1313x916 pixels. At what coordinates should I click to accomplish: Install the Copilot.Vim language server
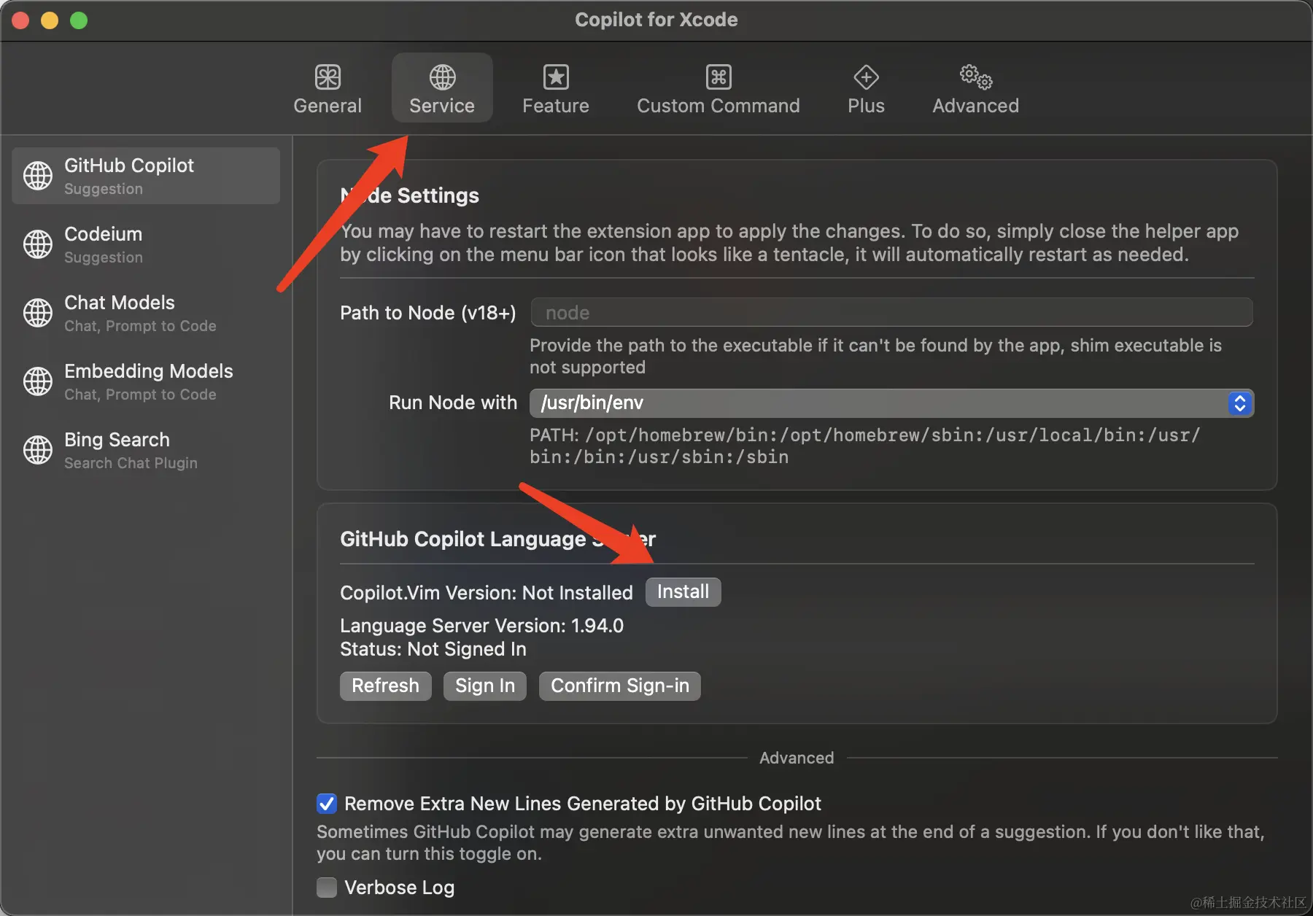[682, 591]
